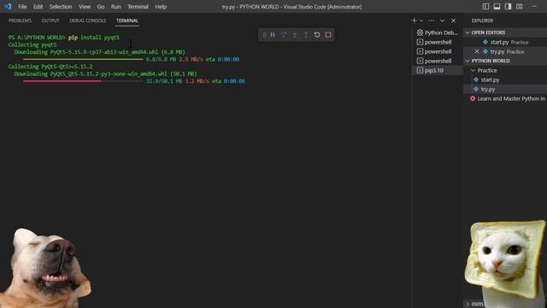Select the TERMINAL tab
The height and width of the screenshot is (308, 547).
click(127, 21)
